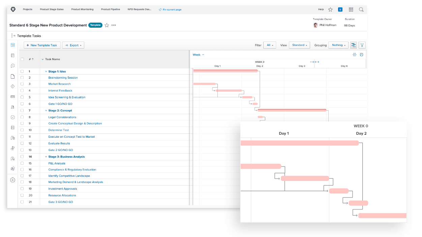Open the Issues diamond sidebar icon

pyautogui.click(x=12, y=86)
